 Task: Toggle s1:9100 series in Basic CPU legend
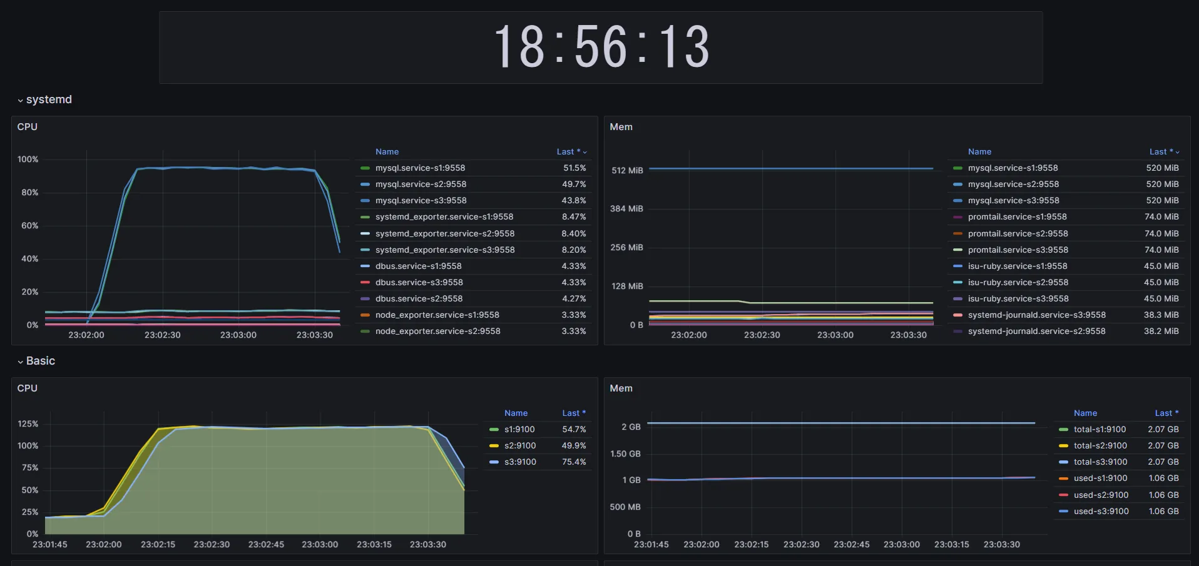tap(519, 430)
